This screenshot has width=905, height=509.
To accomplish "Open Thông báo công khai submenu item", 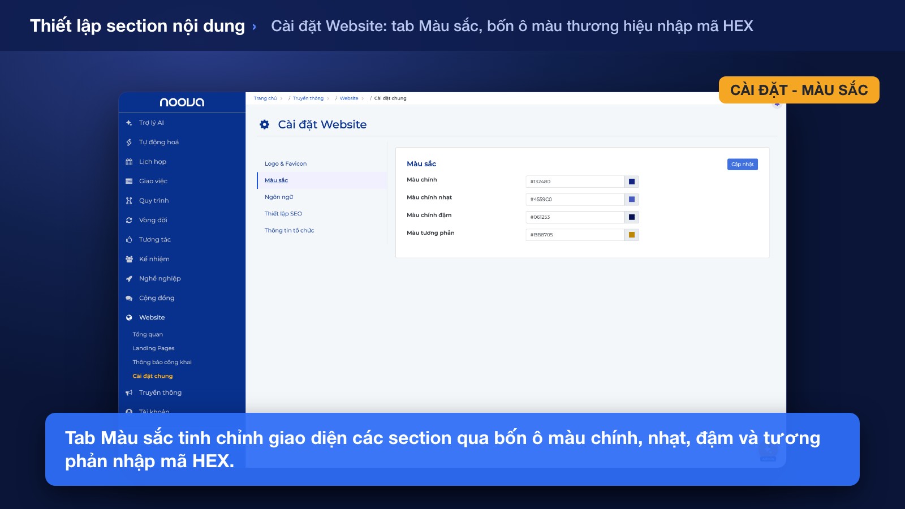I will (x=162, y=362).
